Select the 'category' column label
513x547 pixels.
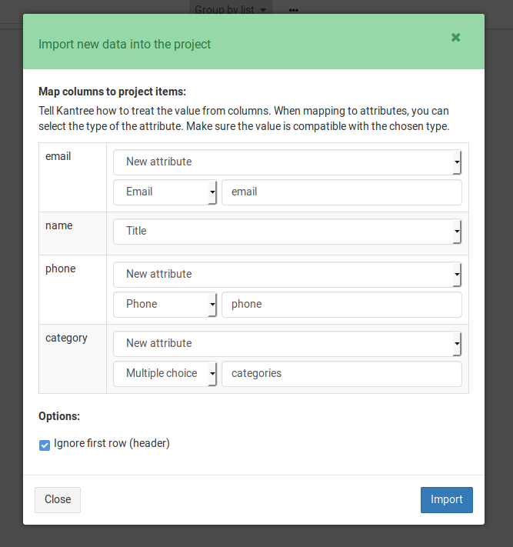(66, 338)
